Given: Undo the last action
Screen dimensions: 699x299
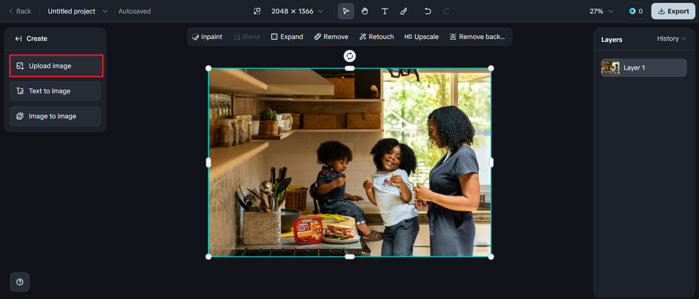Looking at the screenshot, I should tap(428, 11).
